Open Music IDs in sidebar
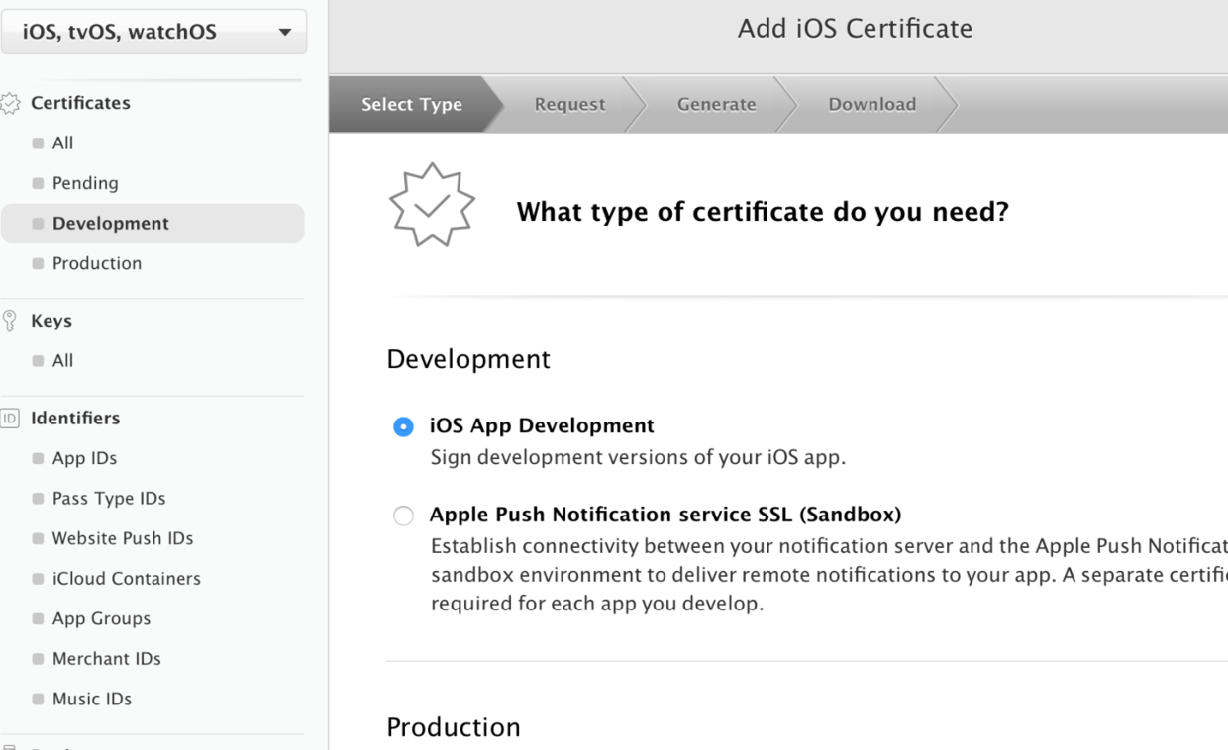 tap(91, 699)
